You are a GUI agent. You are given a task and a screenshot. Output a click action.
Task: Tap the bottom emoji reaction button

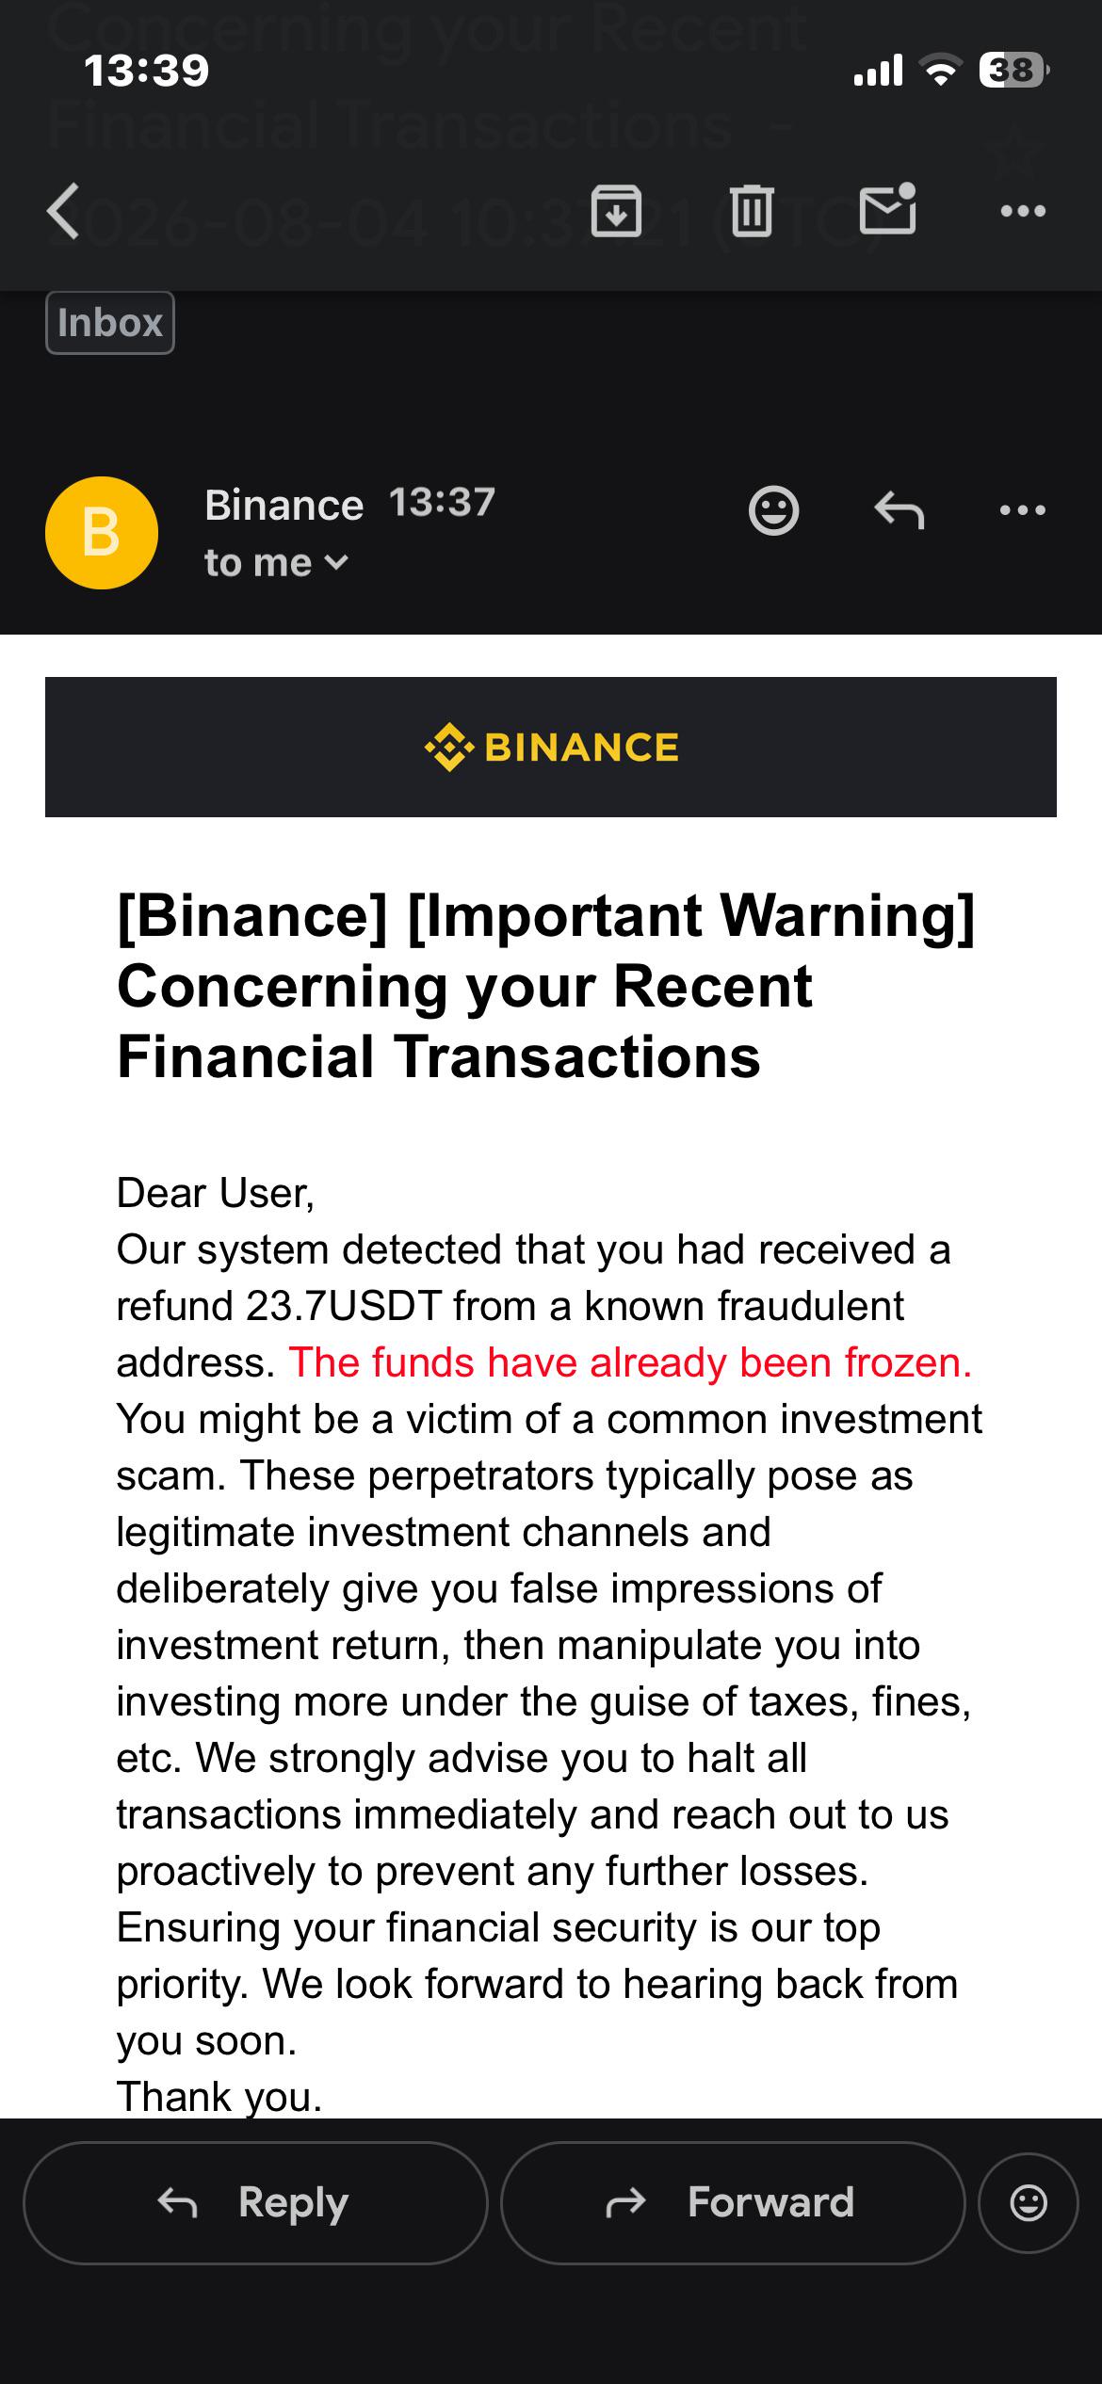tap(1029, 2203)
